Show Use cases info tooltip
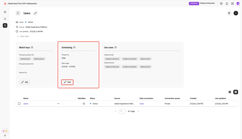Image resolution: width=242 pixels, height=139 pixels. [116, 47]
